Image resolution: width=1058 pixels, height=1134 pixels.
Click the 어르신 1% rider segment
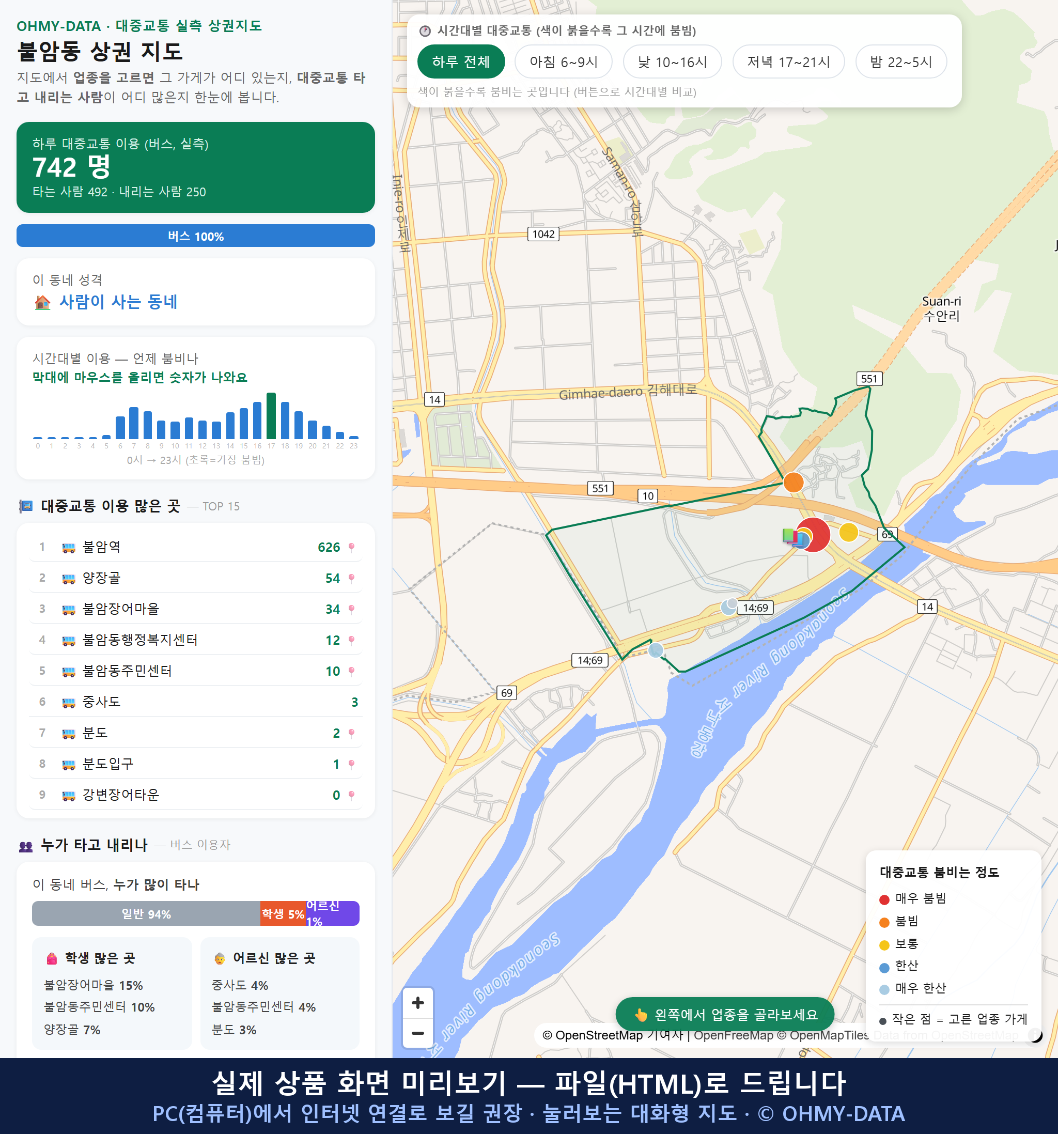[x=333, y=914]
